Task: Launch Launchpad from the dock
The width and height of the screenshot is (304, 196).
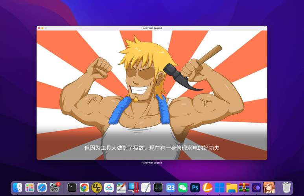Action: pos(29,187)
